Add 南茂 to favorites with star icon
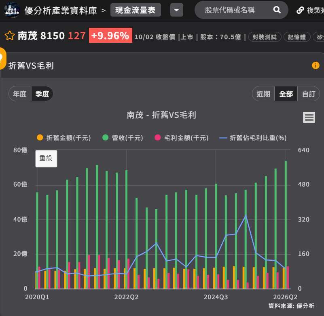324x316 pixels. pyautogui.click(x=10, y=36)
